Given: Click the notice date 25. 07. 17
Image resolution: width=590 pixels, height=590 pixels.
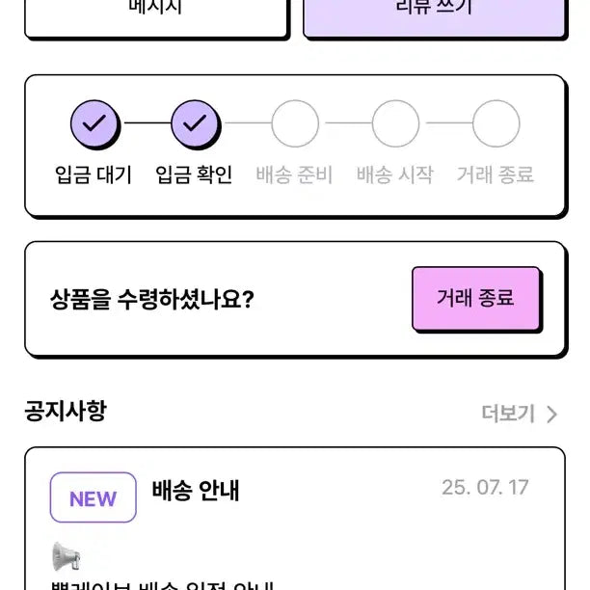Looking at the screenshot, I should pos(485,487).
